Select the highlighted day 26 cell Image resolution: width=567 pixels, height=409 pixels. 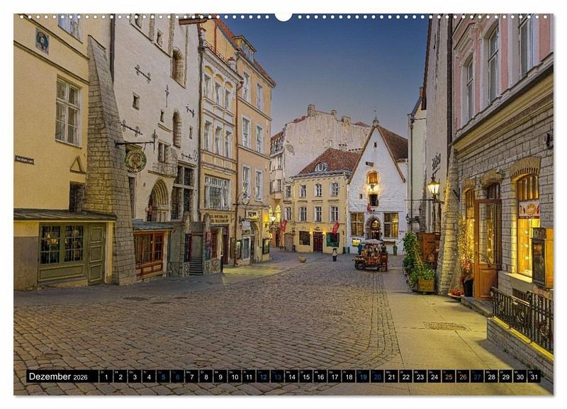(462, 376)
